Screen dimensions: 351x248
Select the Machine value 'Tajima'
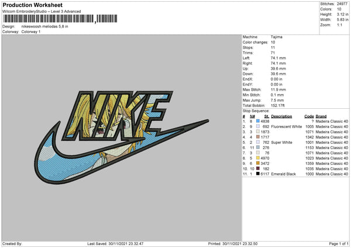point(277,37)
